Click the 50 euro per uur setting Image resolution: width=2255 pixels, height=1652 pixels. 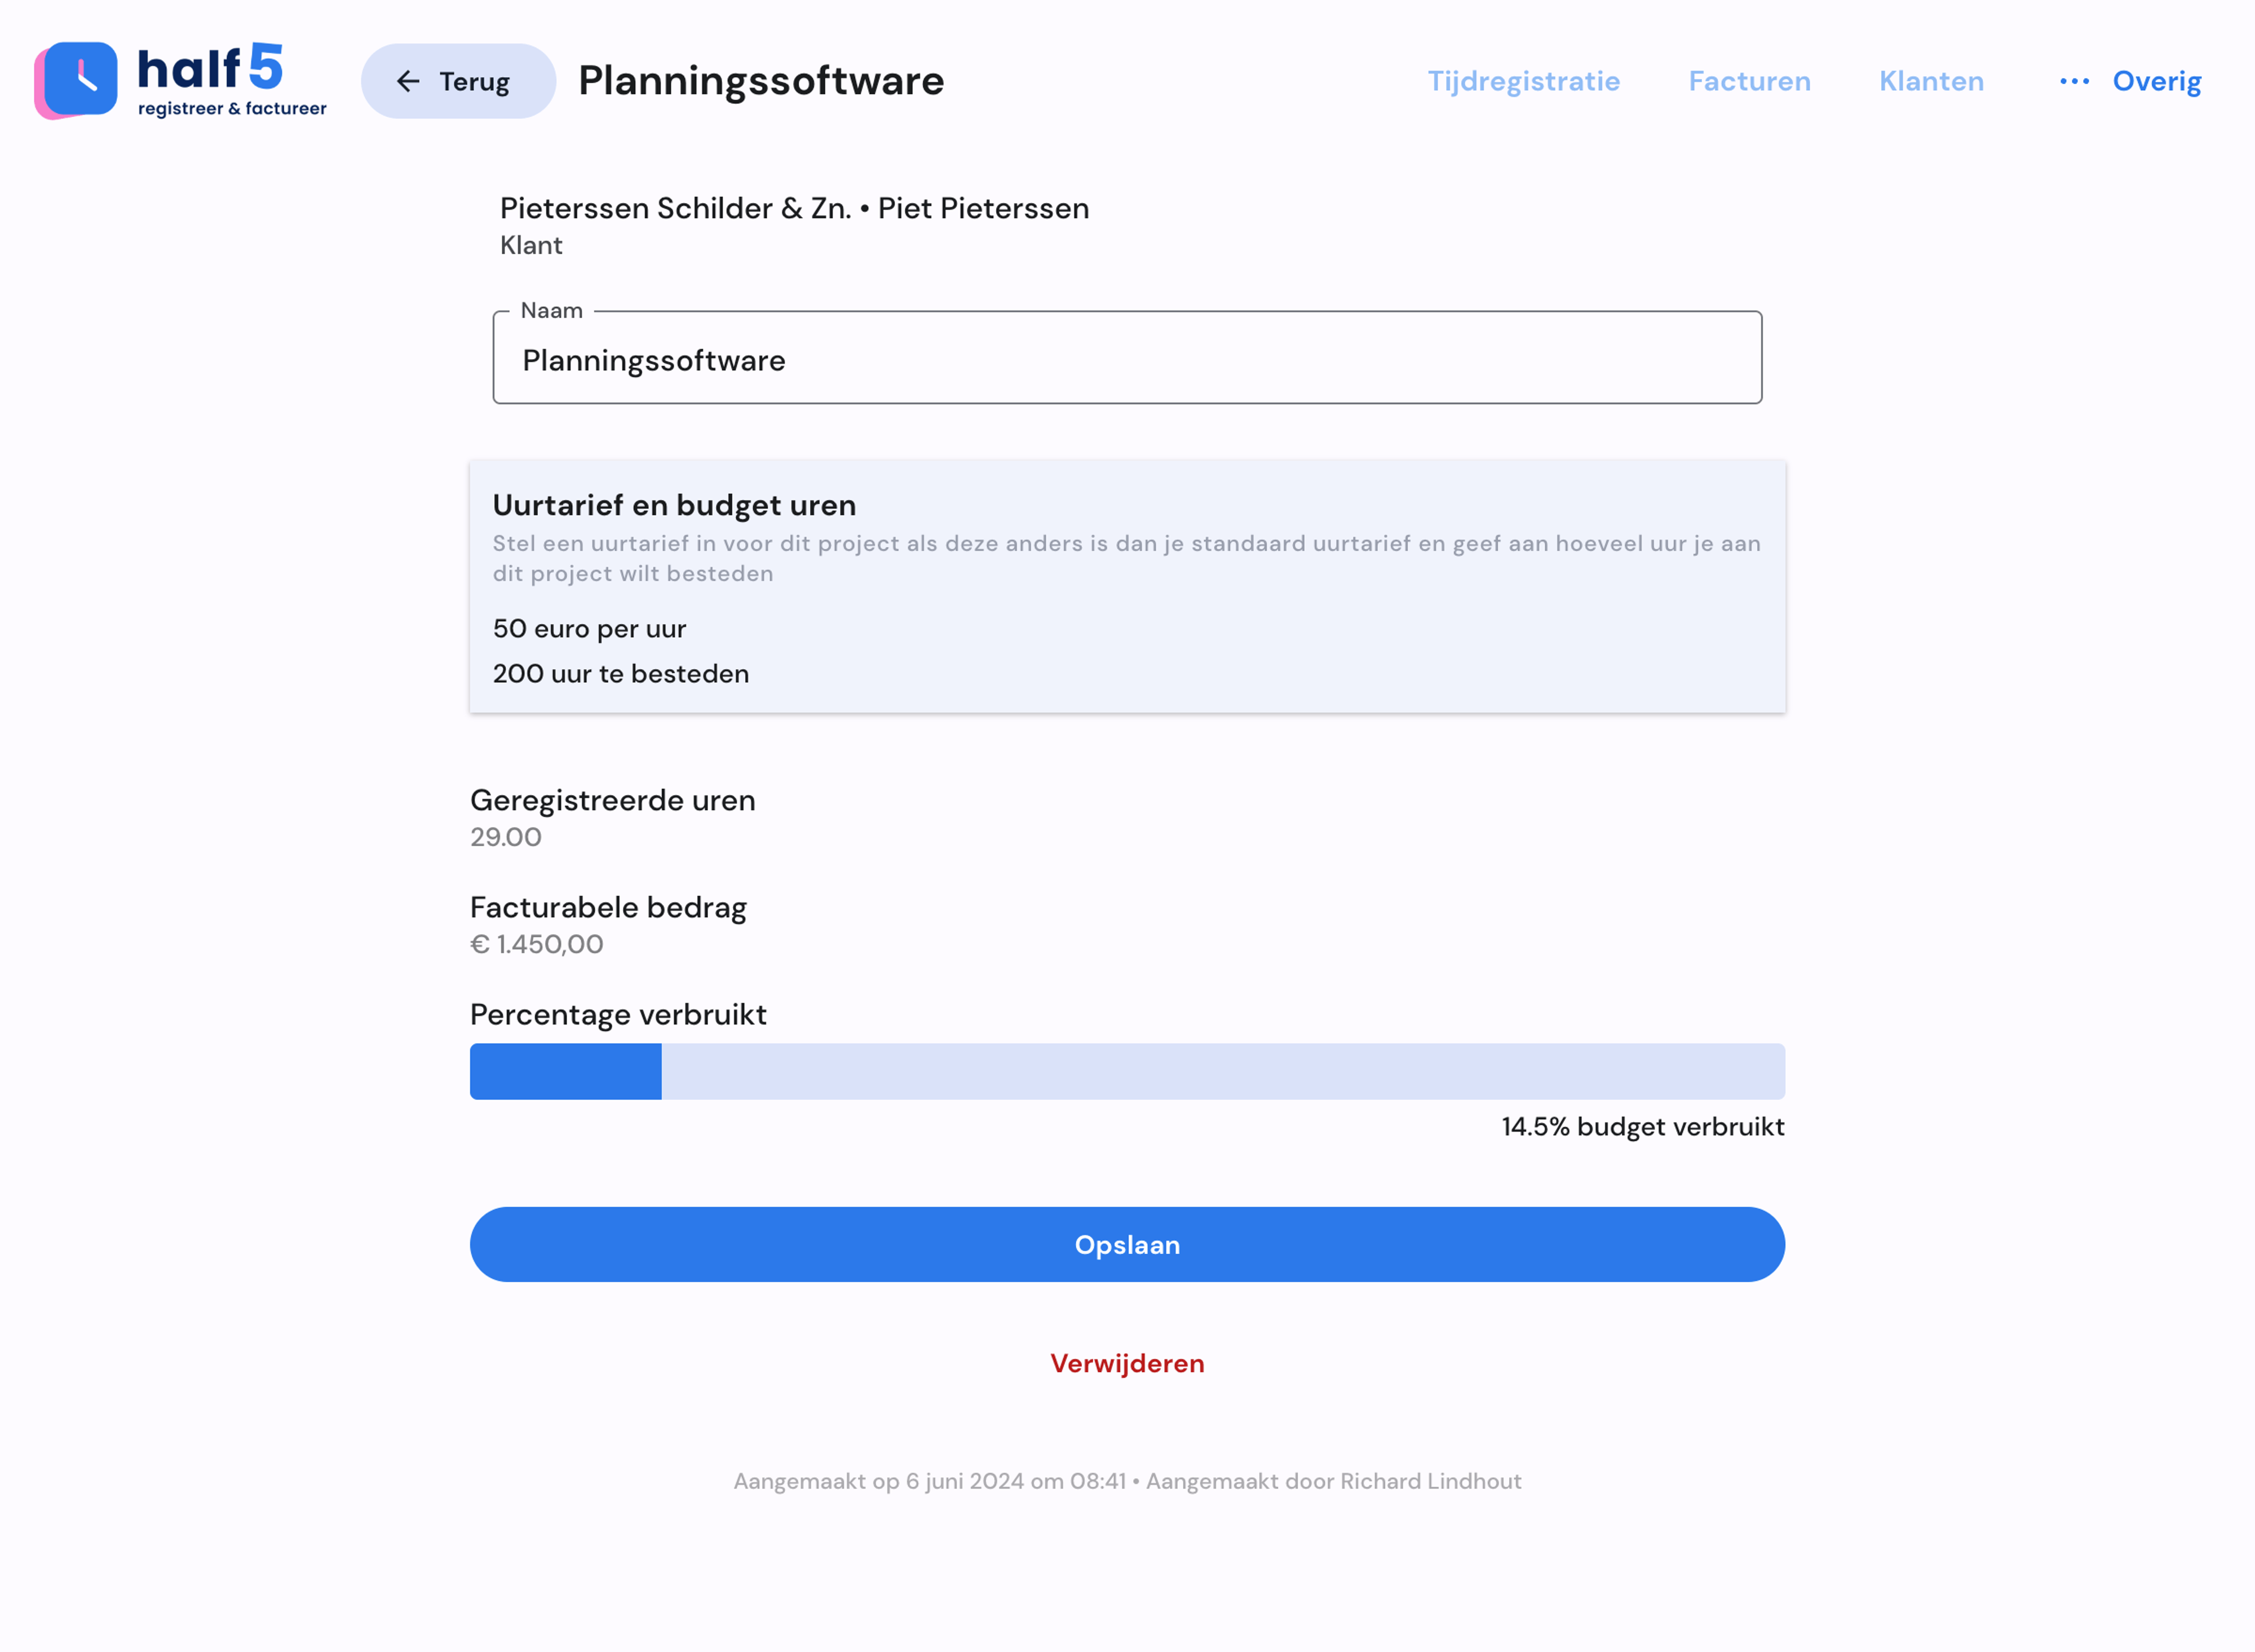[590, 628]
